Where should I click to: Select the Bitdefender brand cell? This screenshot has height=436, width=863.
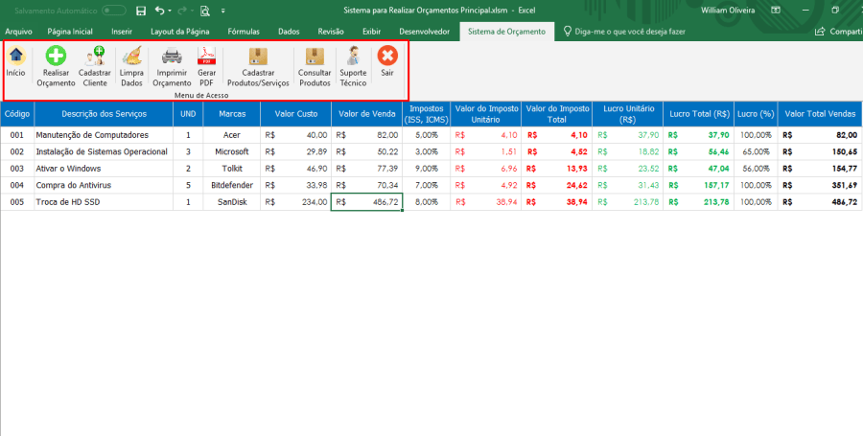(x=232, y=185)
